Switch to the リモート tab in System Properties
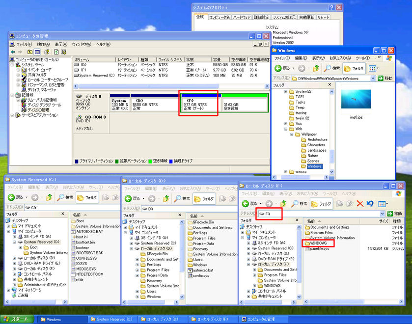The width and height of the screenshot is (412, 324). pyautogui.click(x=323, y=17)
